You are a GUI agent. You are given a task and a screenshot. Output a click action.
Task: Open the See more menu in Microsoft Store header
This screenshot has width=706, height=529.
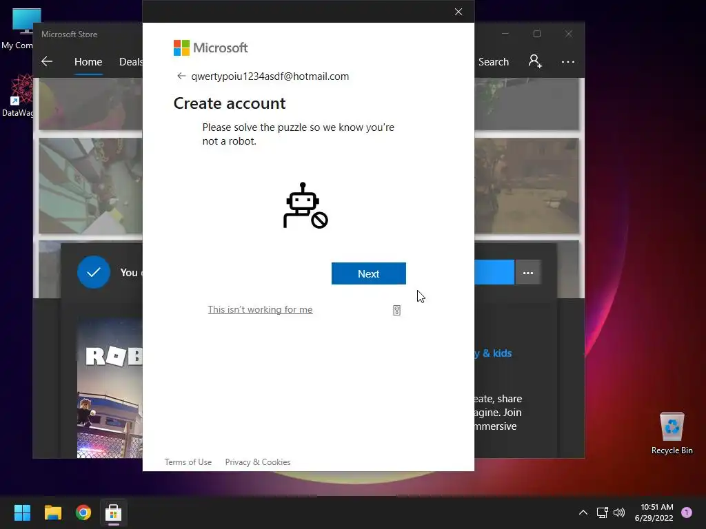coord(568,61)
